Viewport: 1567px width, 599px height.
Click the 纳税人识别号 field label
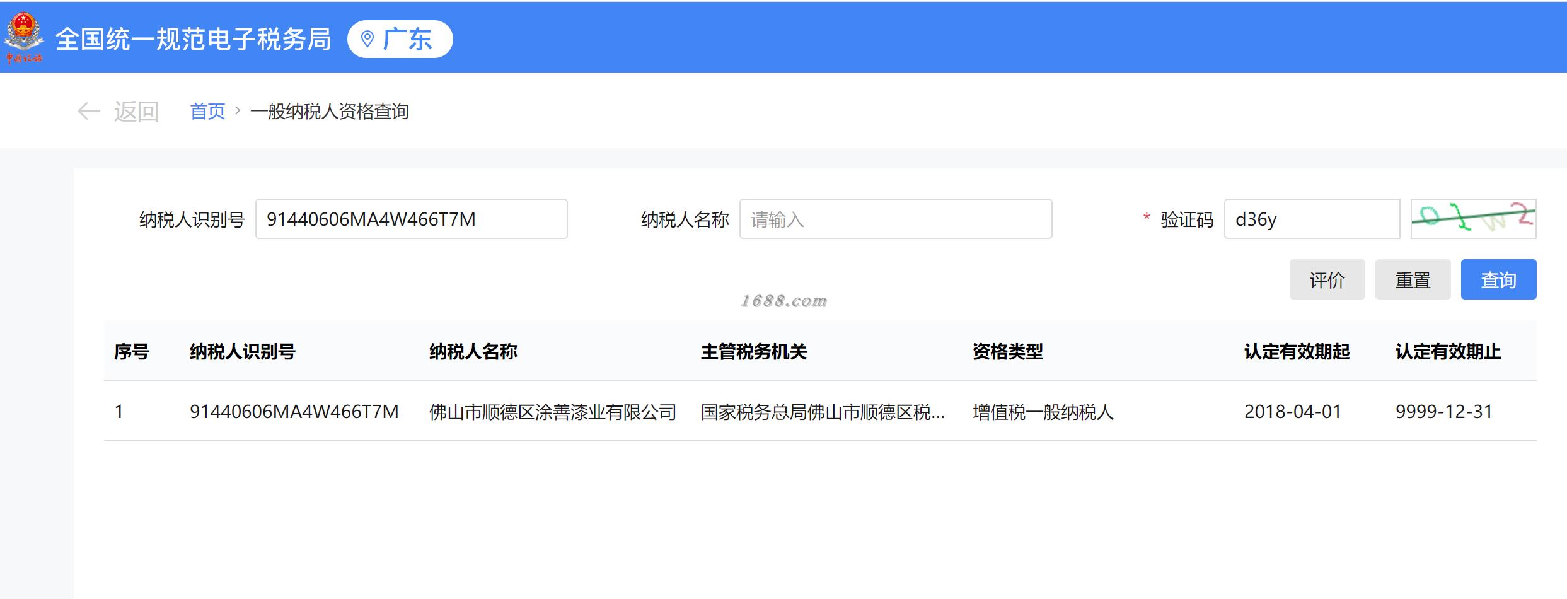pyautogui.click(x=192, y=219)
